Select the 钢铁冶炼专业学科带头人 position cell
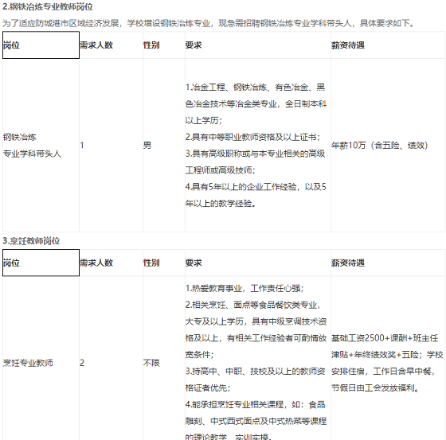This screenshot has width=446, height=440. [x=41, y=146]
